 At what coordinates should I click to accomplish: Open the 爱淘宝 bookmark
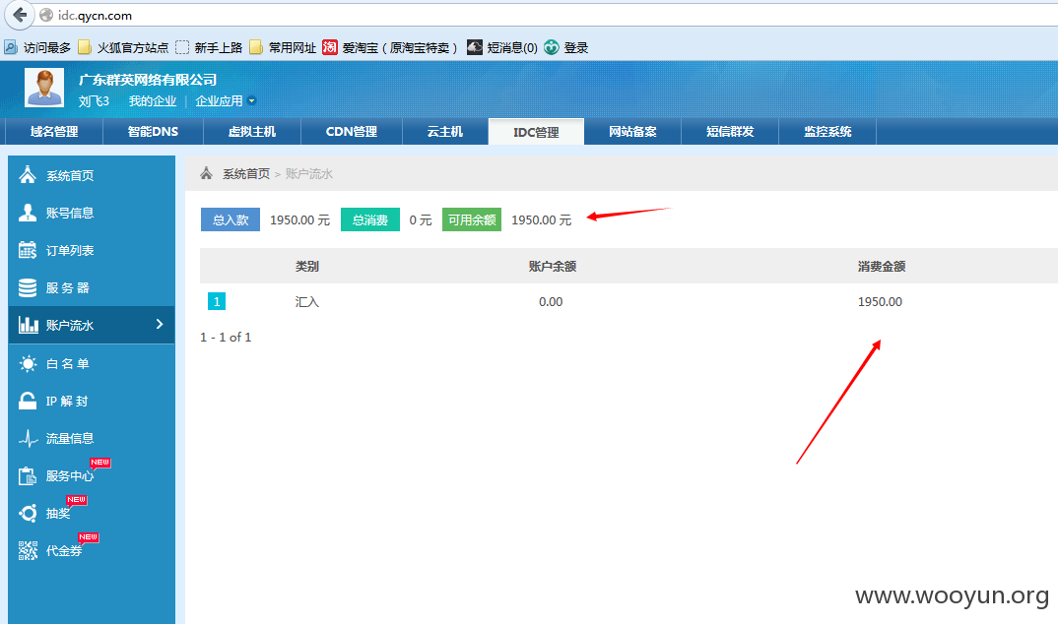click(x=389, y=47)
